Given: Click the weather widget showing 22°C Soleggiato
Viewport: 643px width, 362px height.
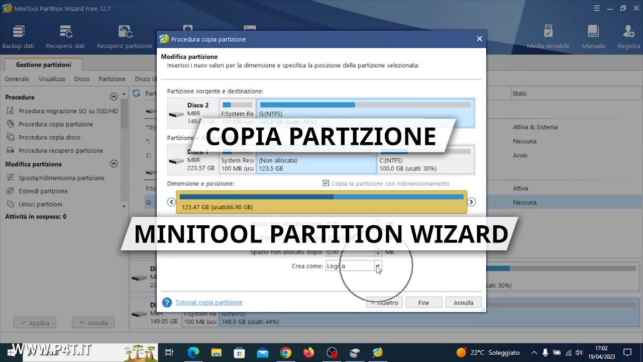Looking at the screenshot, I should pyautogui.click(x=488, y=352).
